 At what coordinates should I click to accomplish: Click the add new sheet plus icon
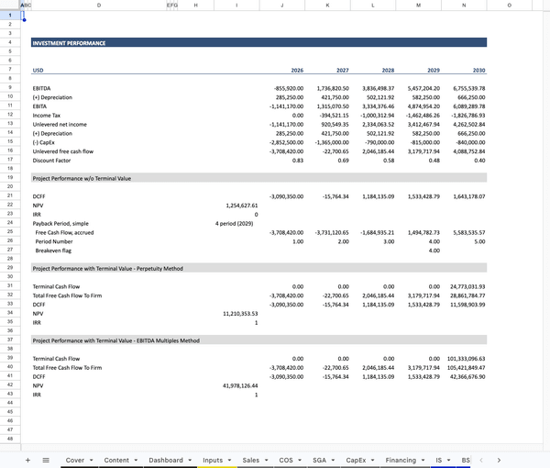(27, 459)
